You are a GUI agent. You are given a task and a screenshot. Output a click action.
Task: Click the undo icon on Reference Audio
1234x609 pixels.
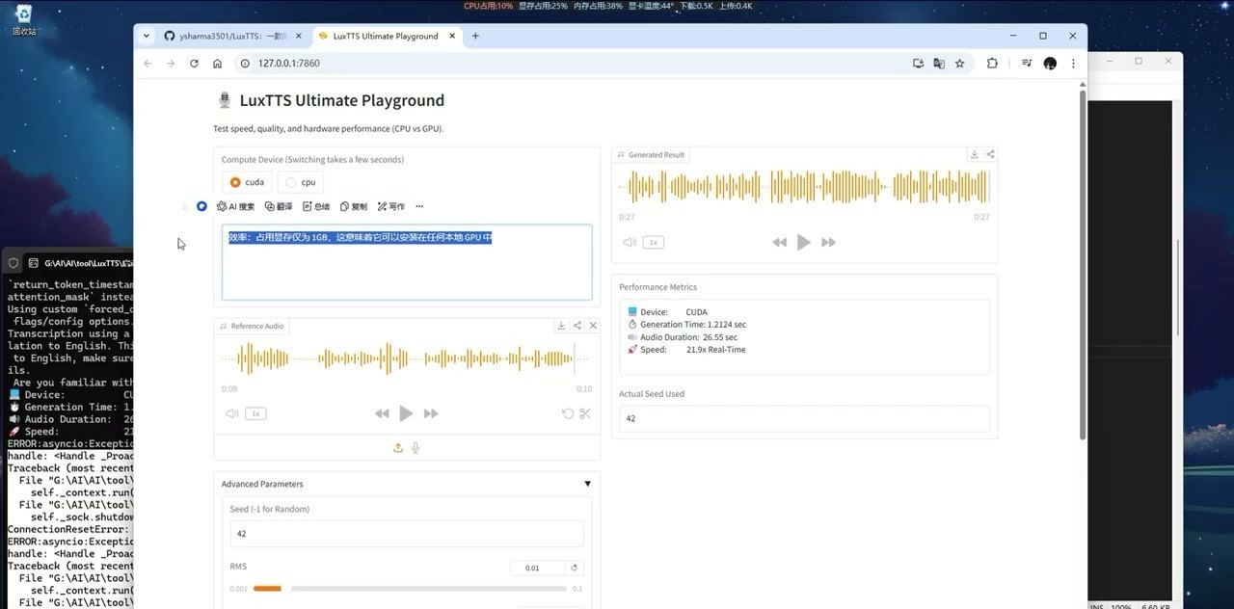pos(568,413)
